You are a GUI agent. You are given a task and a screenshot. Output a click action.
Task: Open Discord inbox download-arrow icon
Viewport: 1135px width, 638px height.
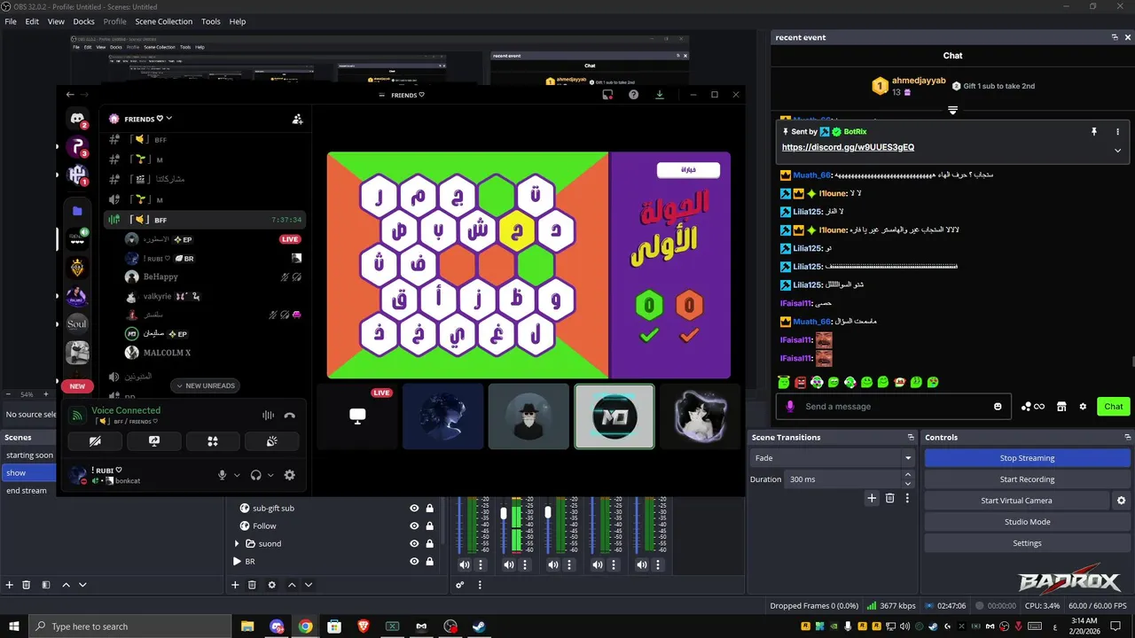coord(660,95)
